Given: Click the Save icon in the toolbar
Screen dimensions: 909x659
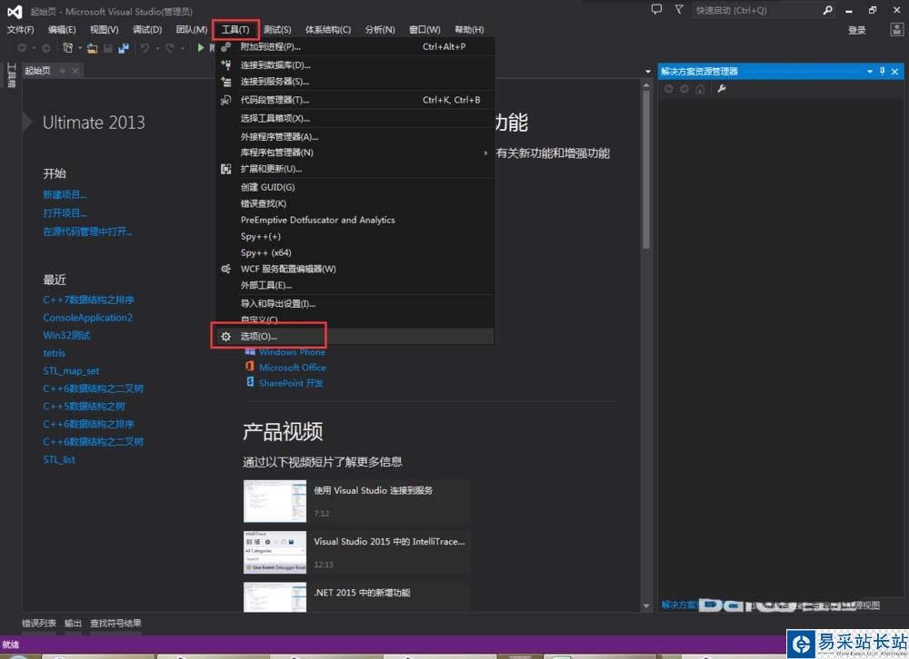Looking at the screenshot, I should point(108,48).
